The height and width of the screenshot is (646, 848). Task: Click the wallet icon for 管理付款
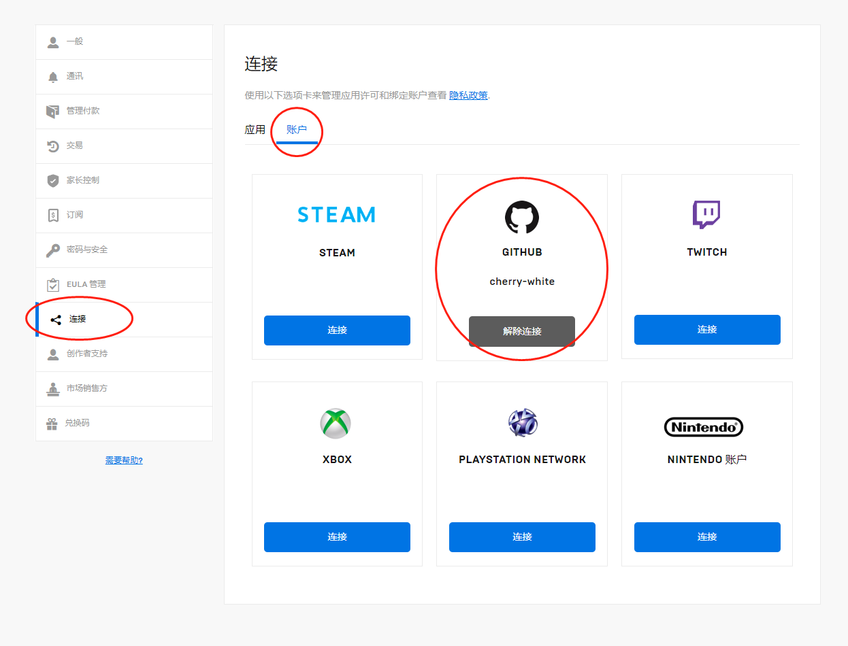tap(53, 112)
